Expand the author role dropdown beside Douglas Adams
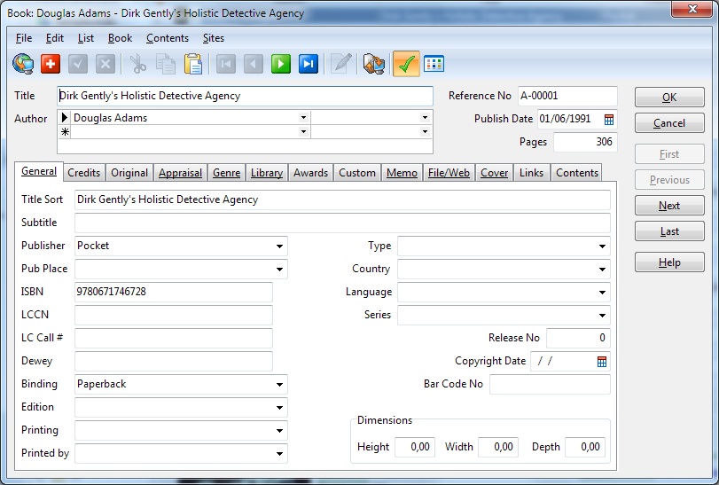This screenshot has height=485, width=719. [425, 118]
